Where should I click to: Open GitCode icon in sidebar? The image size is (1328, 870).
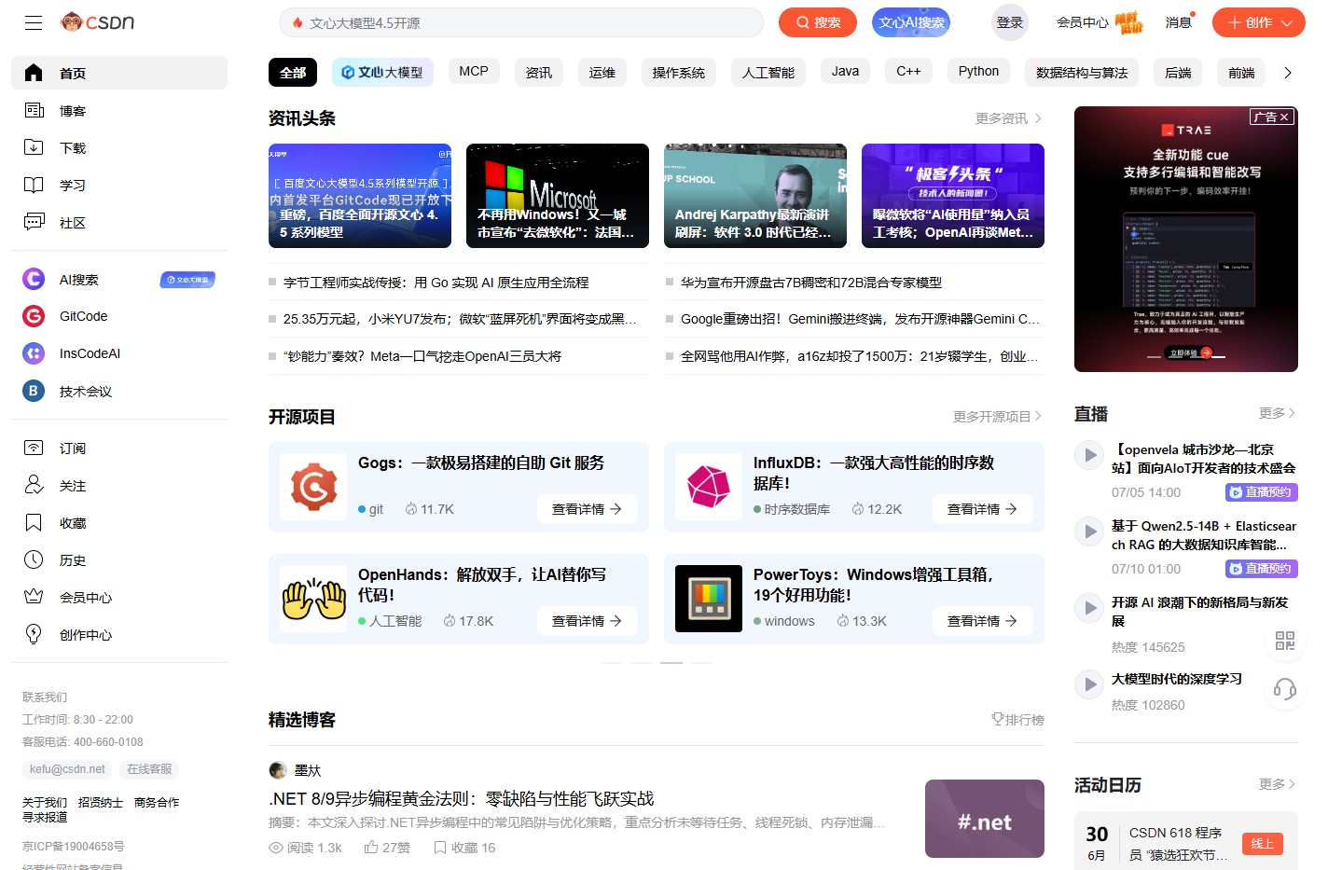pyautogui.click(x=34, y=316)
